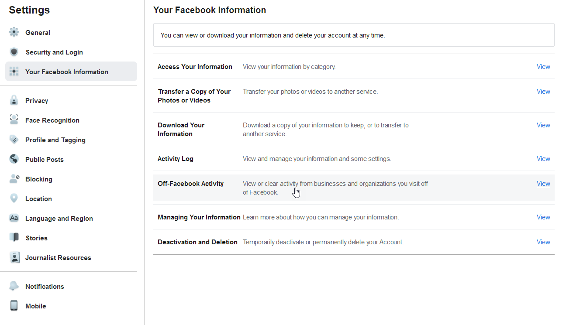Click Transfer a Copy of Your Photos heading
Image resolution: width=566 pixels, height=325 pixels.
(x=194, y=96)
